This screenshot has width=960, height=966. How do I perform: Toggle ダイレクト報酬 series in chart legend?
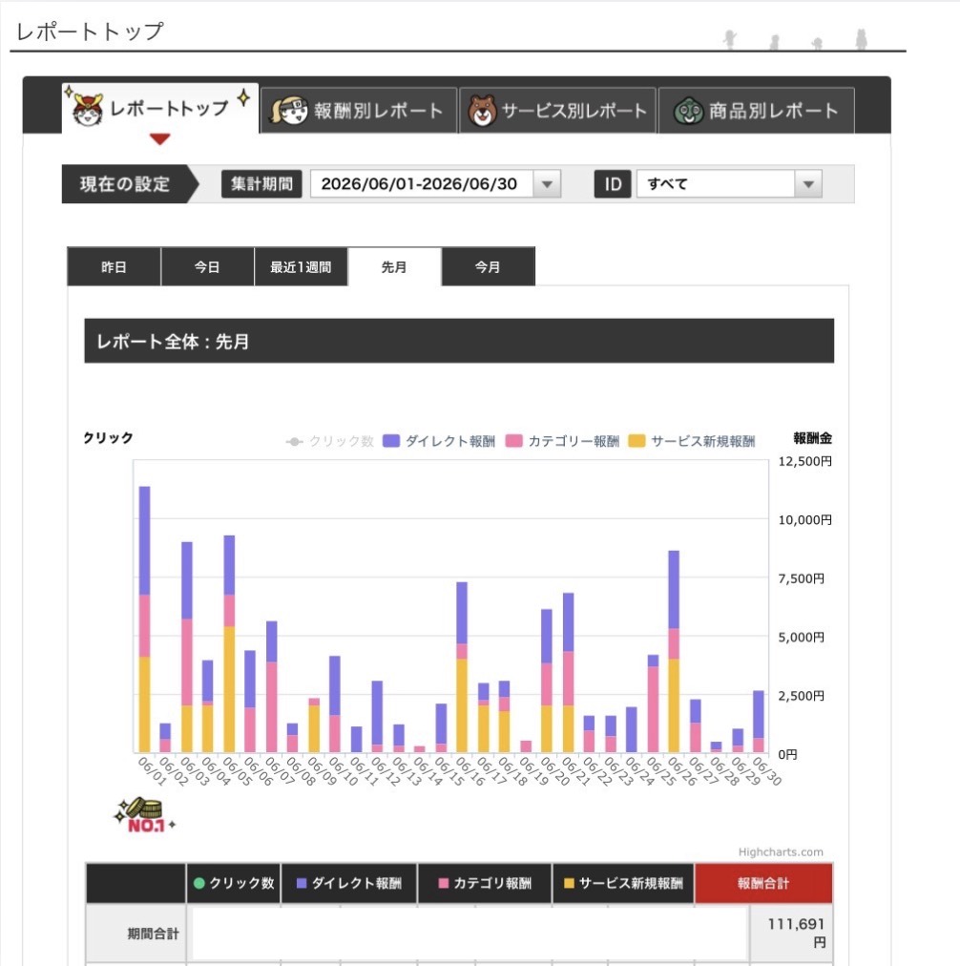click(439, 441)
